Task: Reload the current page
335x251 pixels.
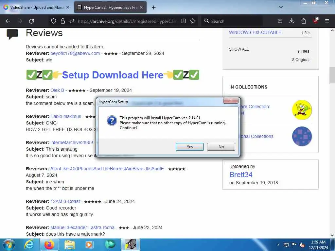Action: (31, 21)
